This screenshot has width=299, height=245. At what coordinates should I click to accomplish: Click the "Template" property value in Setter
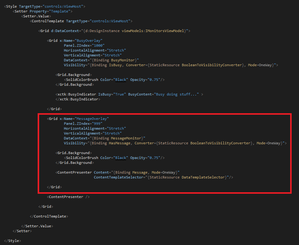click(60, 11)
